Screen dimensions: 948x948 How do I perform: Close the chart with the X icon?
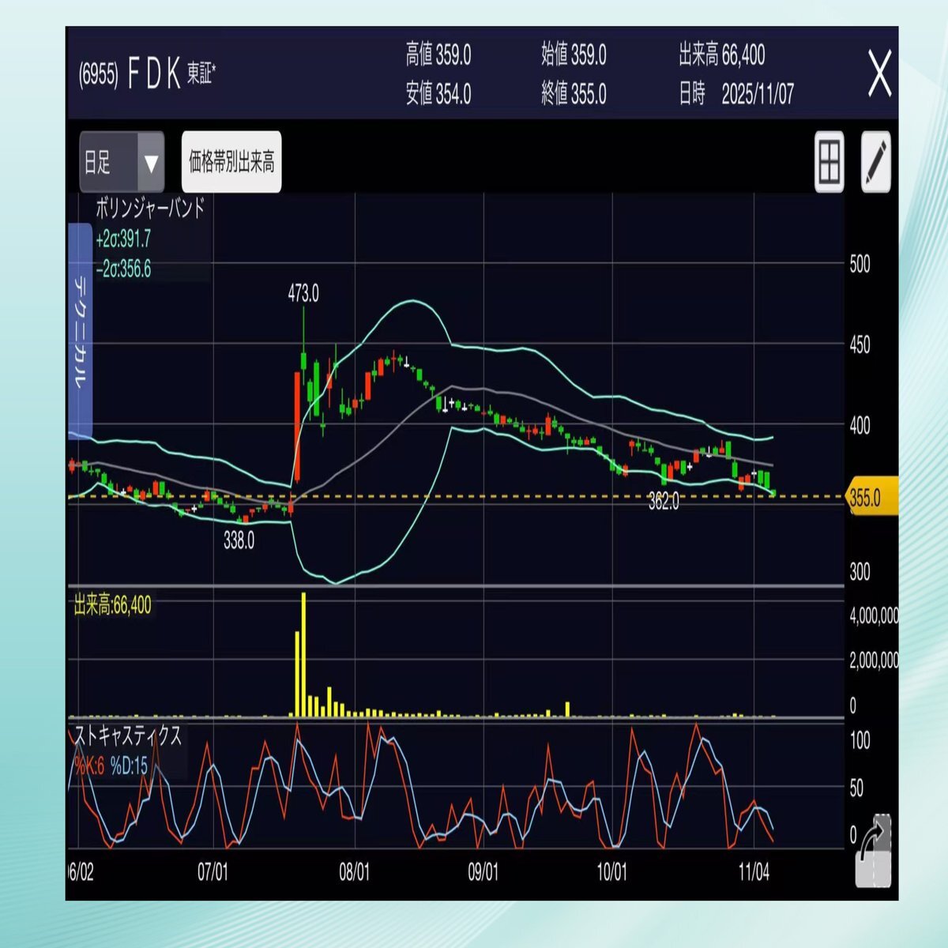[x=879, y=73]
